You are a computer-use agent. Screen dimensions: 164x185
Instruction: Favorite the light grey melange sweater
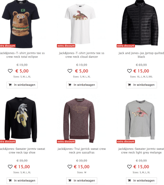pyautogui.click(x=129, y=167)
